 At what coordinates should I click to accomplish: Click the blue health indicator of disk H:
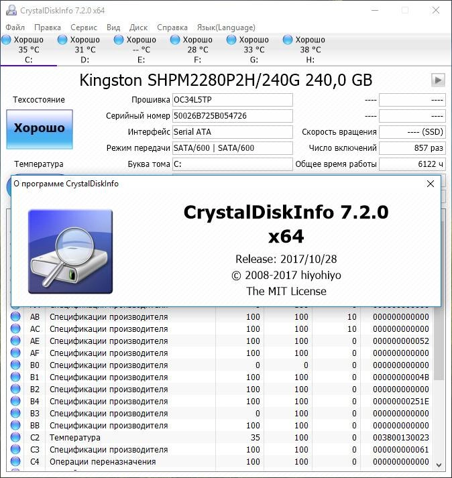click(x=287, y=40)
